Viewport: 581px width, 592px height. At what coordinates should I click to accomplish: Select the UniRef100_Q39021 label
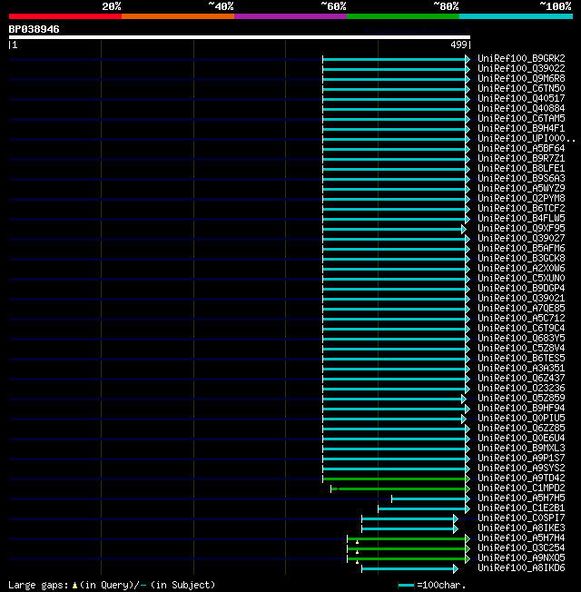click(x=521, y=298)
